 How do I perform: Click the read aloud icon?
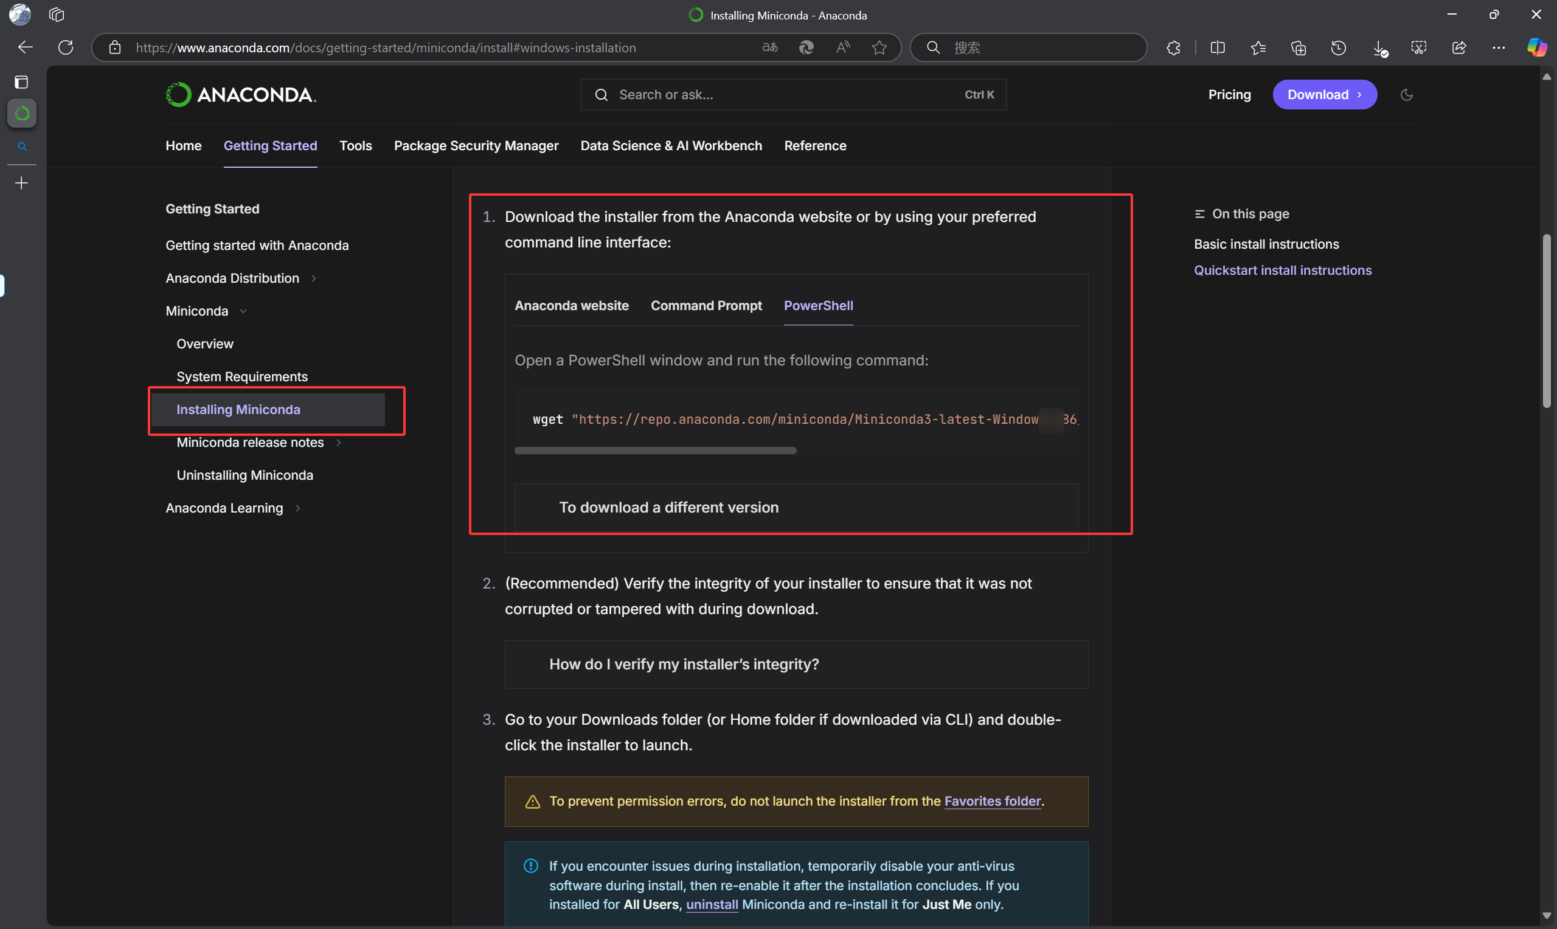843,47
